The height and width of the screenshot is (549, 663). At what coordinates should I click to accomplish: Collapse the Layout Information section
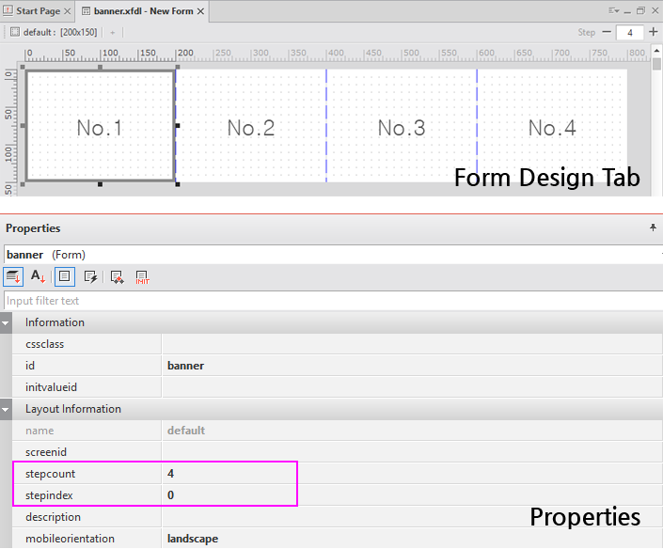(x=7, y=409)
